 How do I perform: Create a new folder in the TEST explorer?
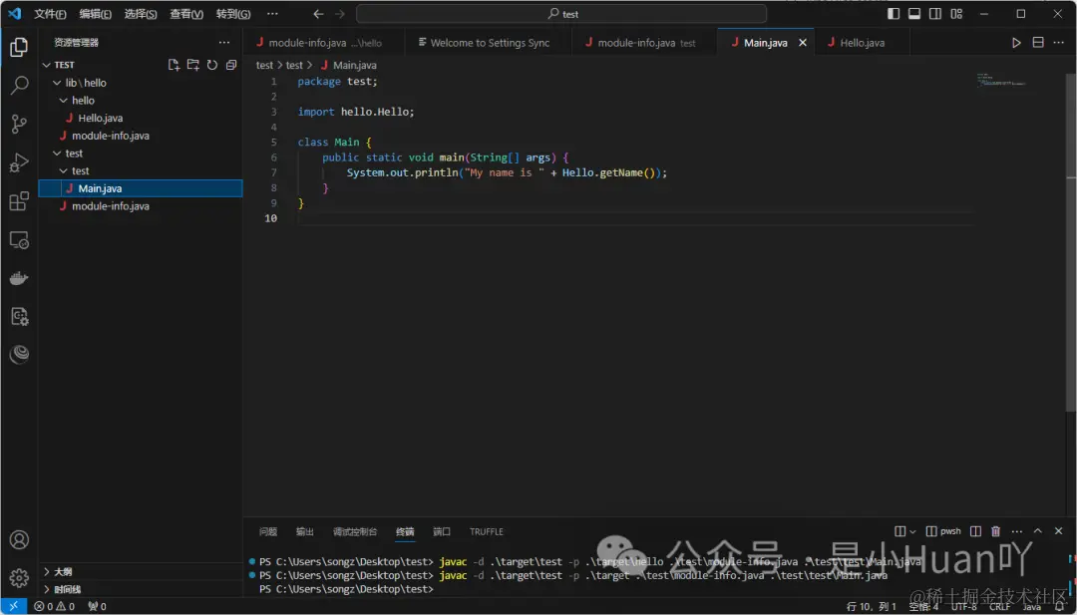[x=193, y=65]
